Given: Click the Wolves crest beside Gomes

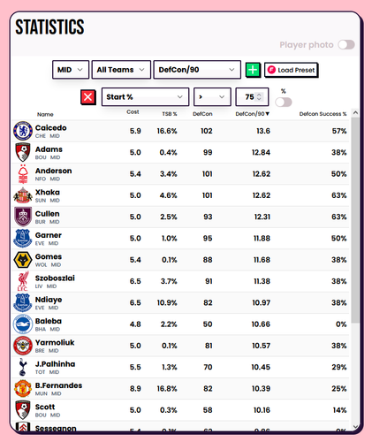Looking at the screenshot, I should point(23,260).
